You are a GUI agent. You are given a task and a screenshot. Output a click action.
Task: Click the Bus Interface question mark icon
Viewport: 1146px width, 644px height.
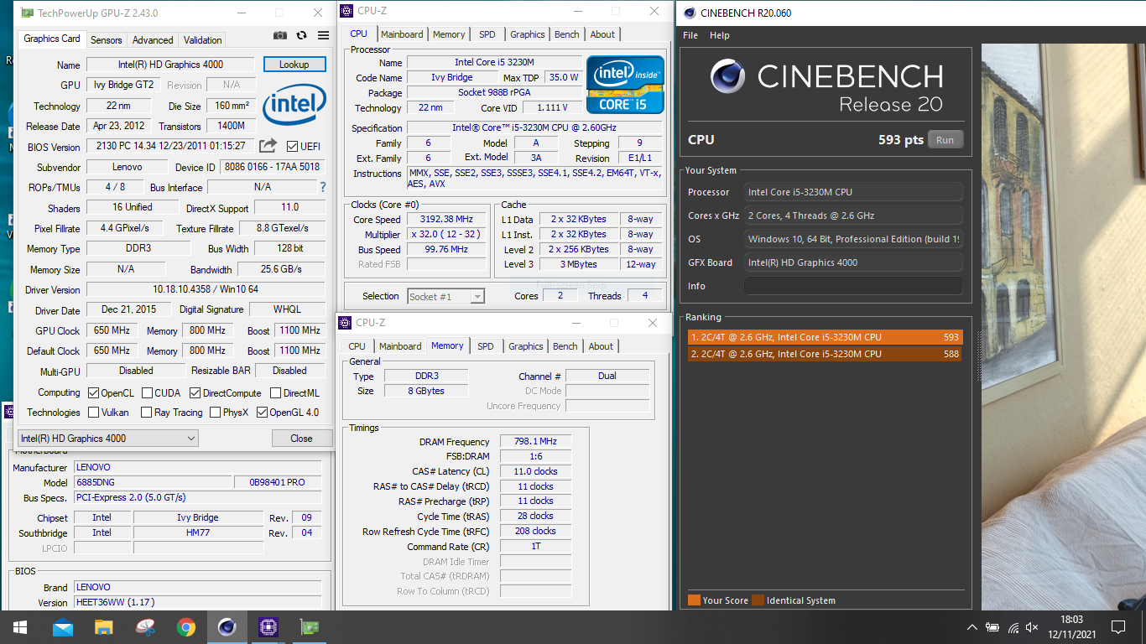click(323, 187)
